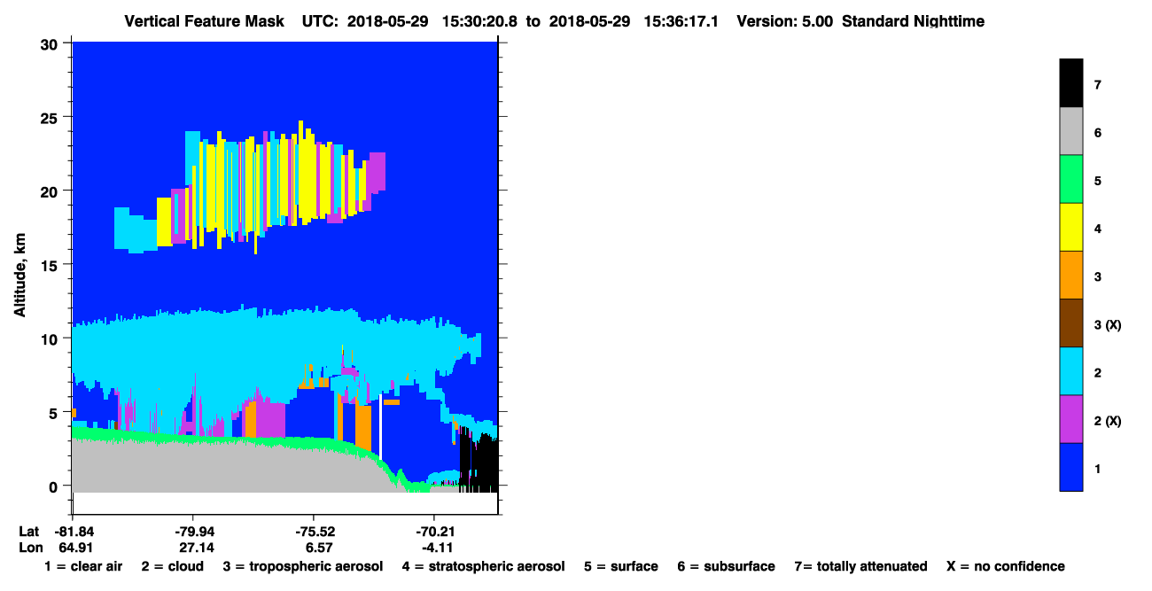The image size is (1152, 591).
Task: Click 'Standard Nighttime' in the title
Action: point(913,21)
